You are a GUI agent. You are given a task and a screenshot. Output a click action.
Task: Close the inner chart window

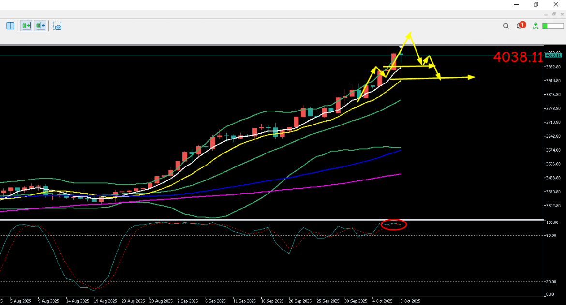click(x=561, y=14)
